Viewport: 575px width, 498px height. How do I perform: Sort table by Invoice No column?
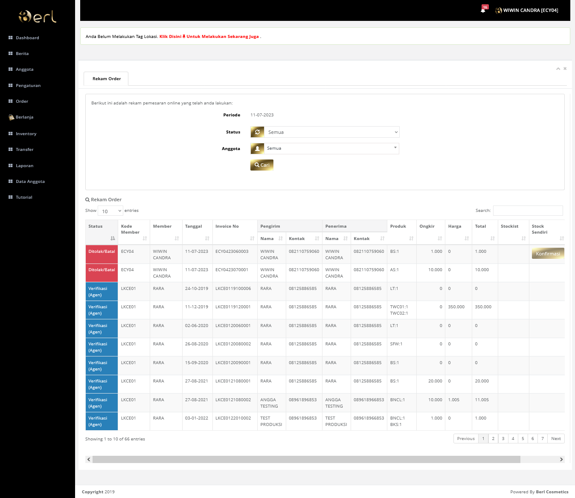(x=235, y=232)
